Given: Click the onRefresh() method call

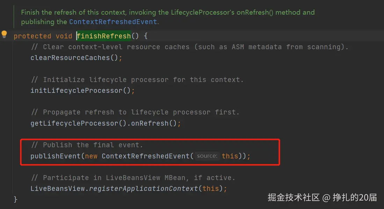Looking at the screenshot, I should [x=153, y=123].
